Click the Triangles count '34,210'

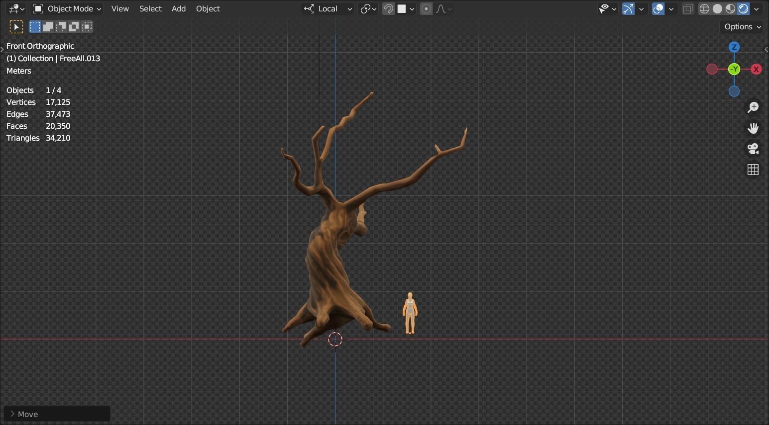click(x=58, y=138)
